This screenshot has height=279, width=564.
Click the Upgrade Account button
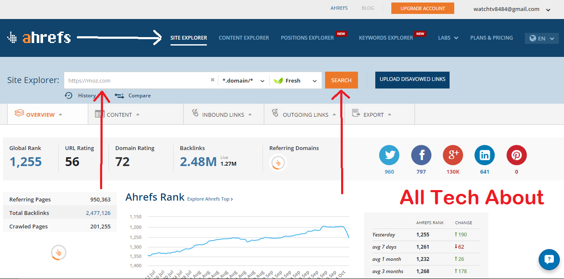click(423, 8)
